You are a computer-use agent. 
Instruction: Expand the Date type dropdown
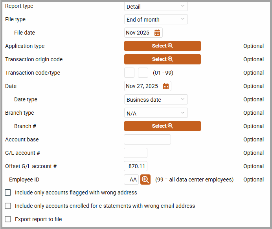(x=156, y=100)
